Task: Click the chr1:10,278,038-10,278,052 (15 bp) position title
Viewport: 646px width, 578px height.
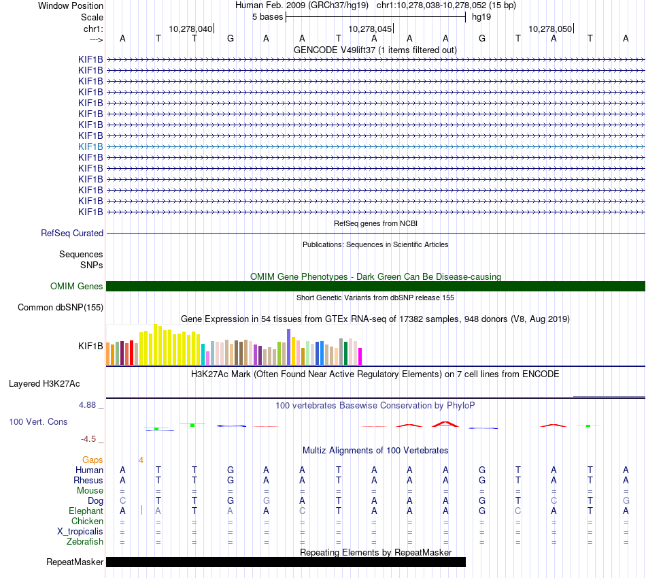Action: click(446, 5)
